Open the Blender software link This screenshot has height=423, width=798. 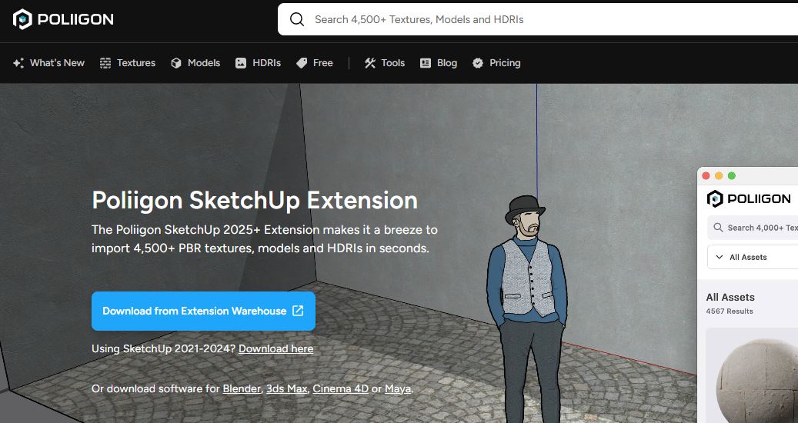242,389
